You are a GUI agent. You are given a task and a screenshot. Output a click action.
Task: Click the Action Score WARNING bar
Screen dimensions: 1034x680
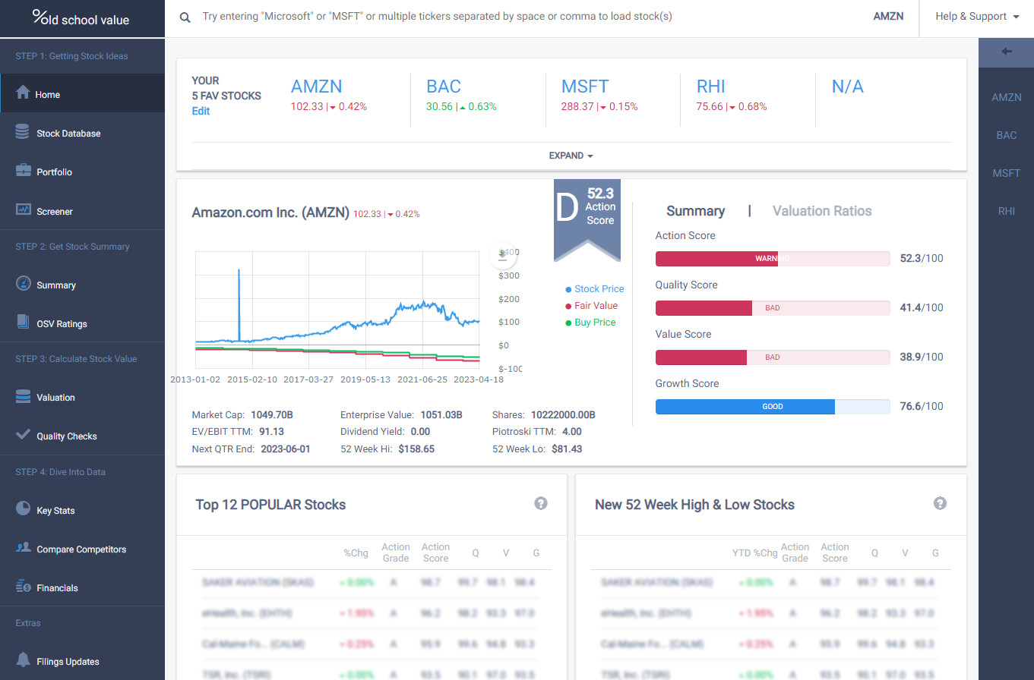[773, 259]
